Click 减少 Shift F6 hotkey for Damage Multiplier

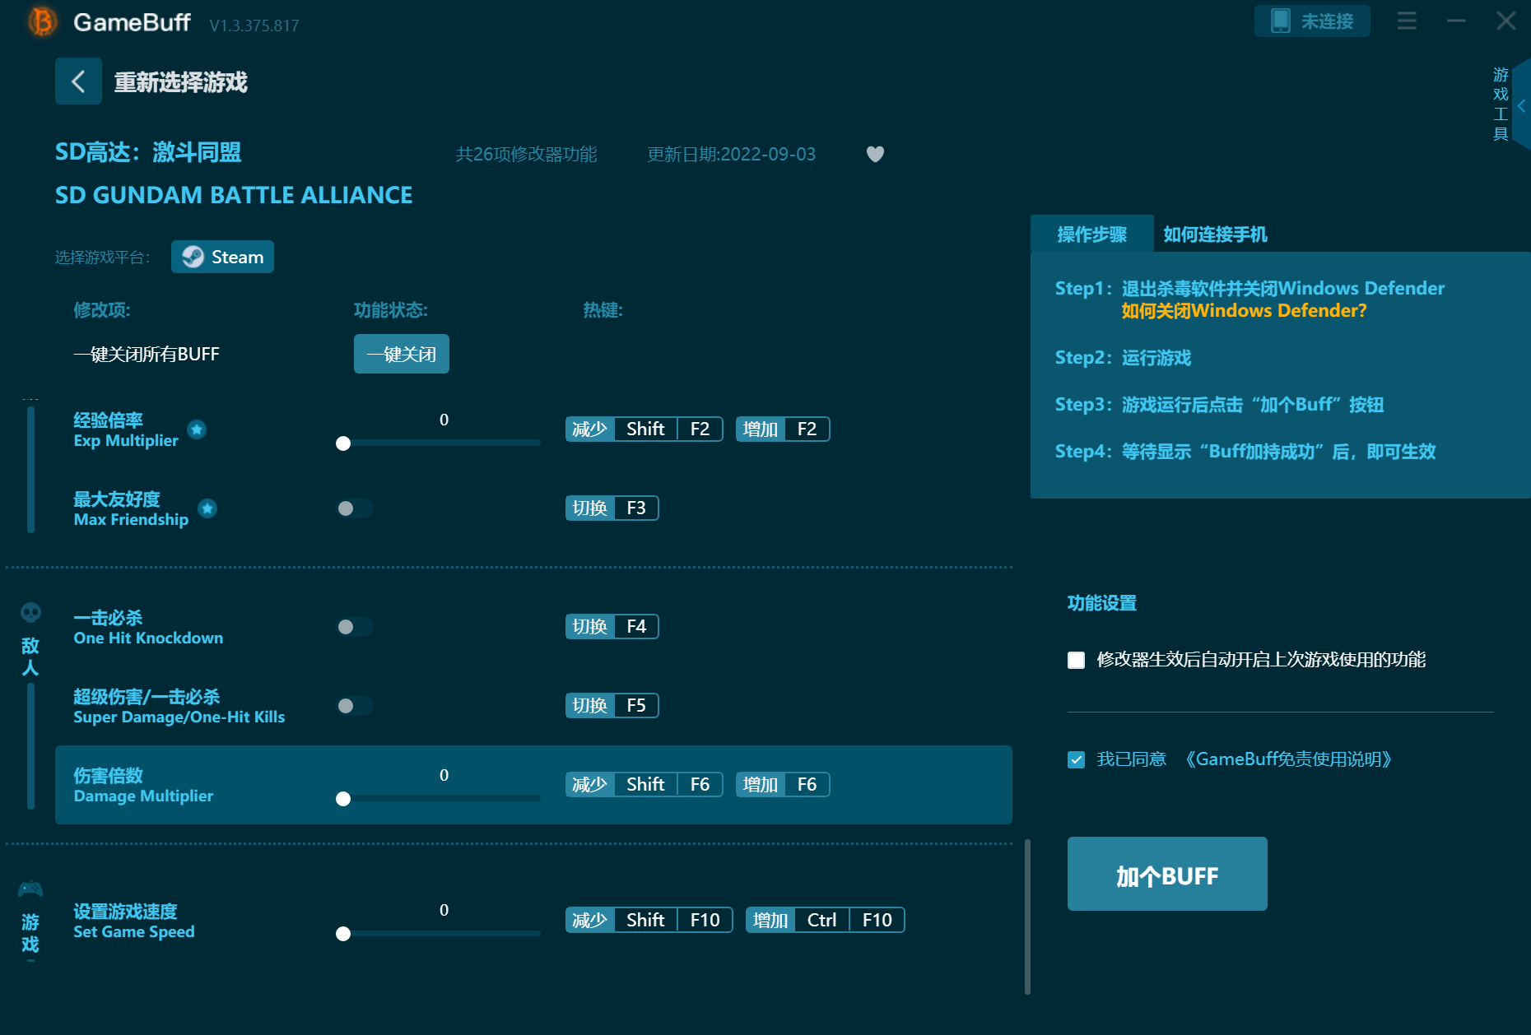(644, 785)
